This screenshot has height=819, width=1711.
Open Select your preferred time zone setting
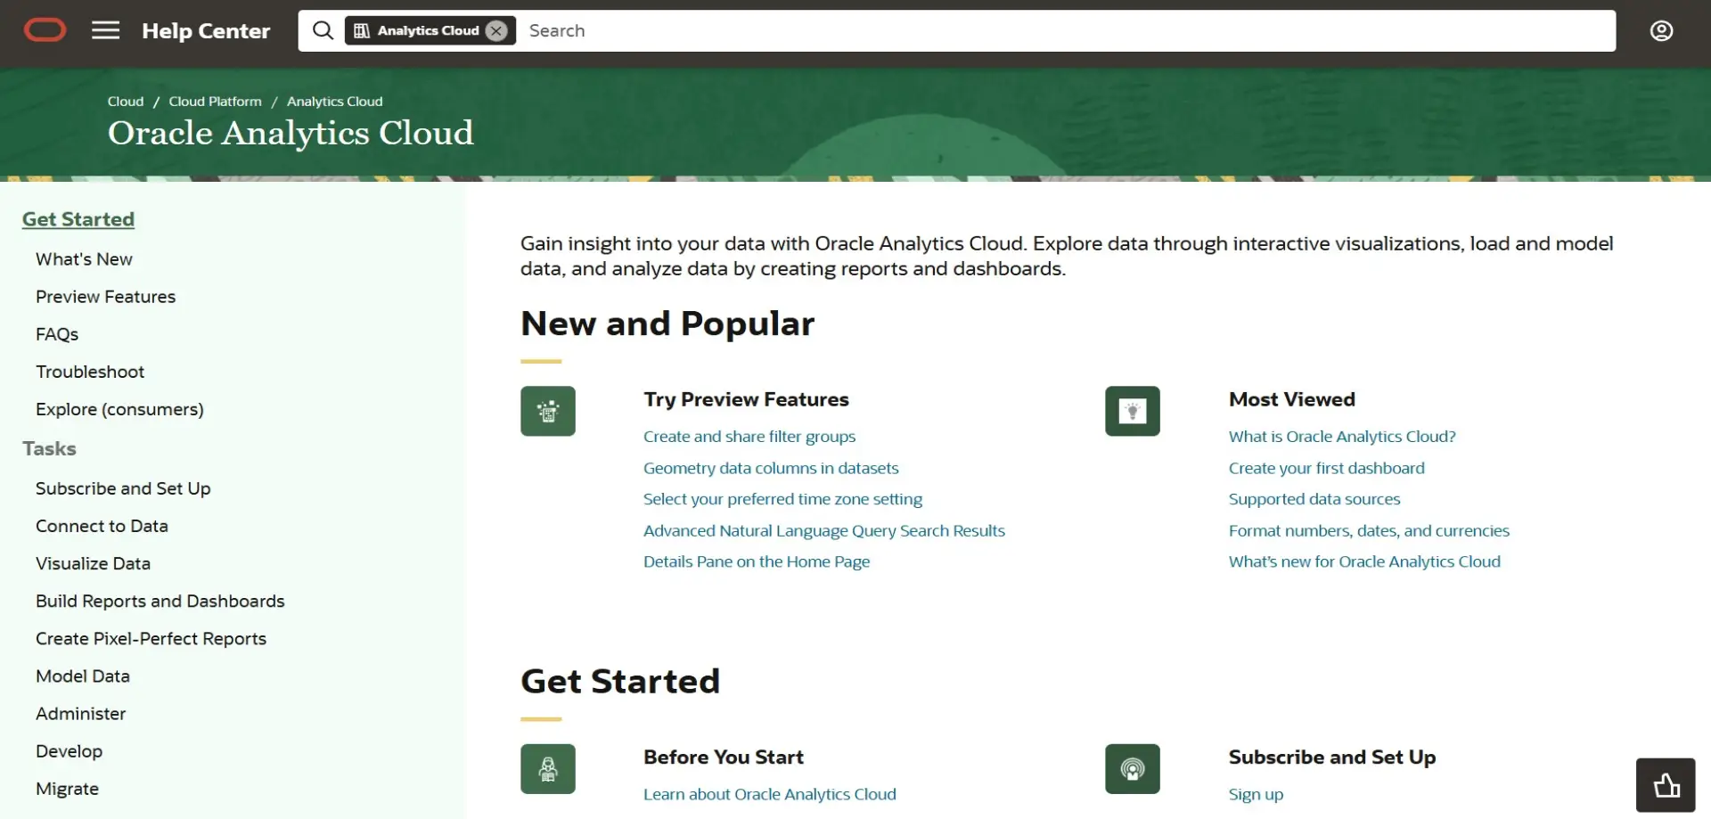click(782, 499)
